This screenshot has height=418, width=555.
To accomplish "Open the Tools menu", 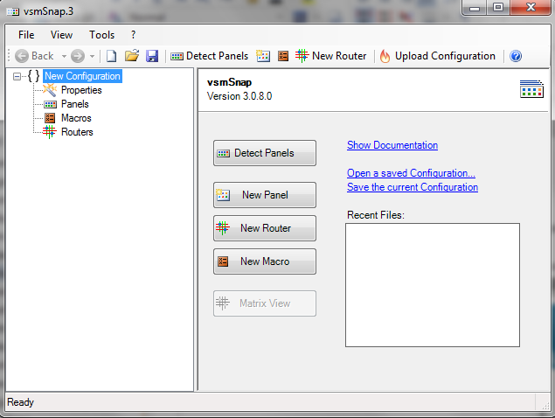I will pos(101,35).
